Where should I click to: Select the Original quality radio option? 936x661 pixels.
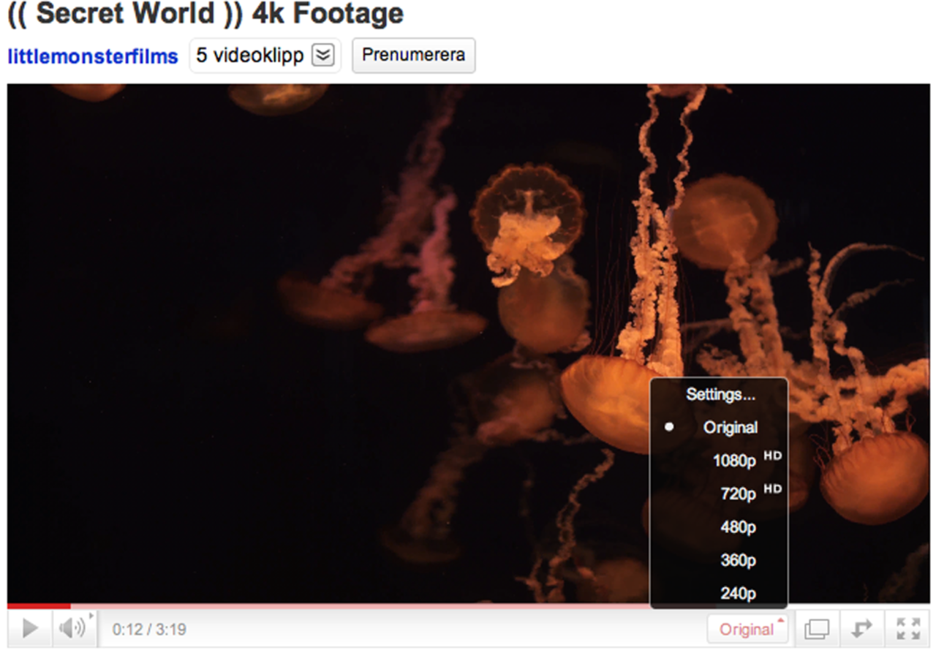tap(731, 428)
